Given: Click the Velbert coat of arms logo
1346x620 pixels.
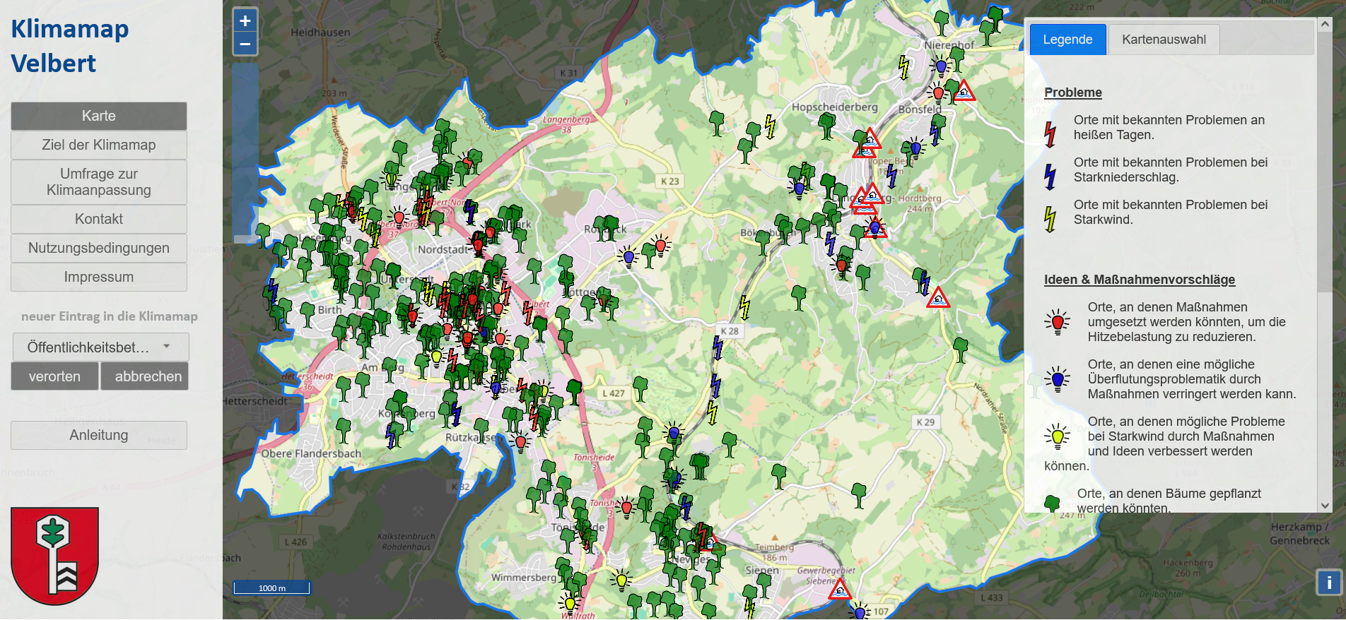Looking at the screenshot, I should tap(54, 555).
